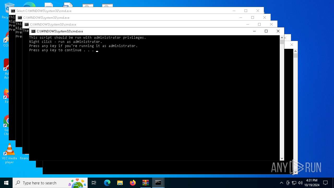Click the scrollbar thumb of rearmost right window

click(295, 56)
